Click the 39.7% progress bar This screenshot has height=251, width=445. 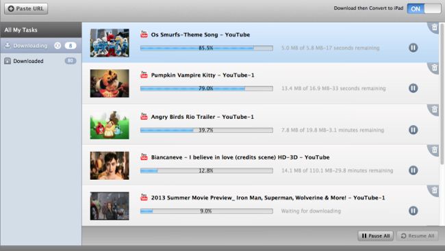207,130
